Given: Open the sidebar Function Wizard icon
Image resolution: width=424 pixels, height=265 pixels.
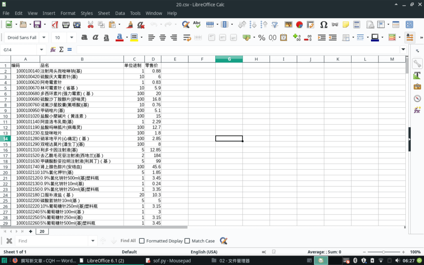Looking at the screenshot, I should point(417,110).
